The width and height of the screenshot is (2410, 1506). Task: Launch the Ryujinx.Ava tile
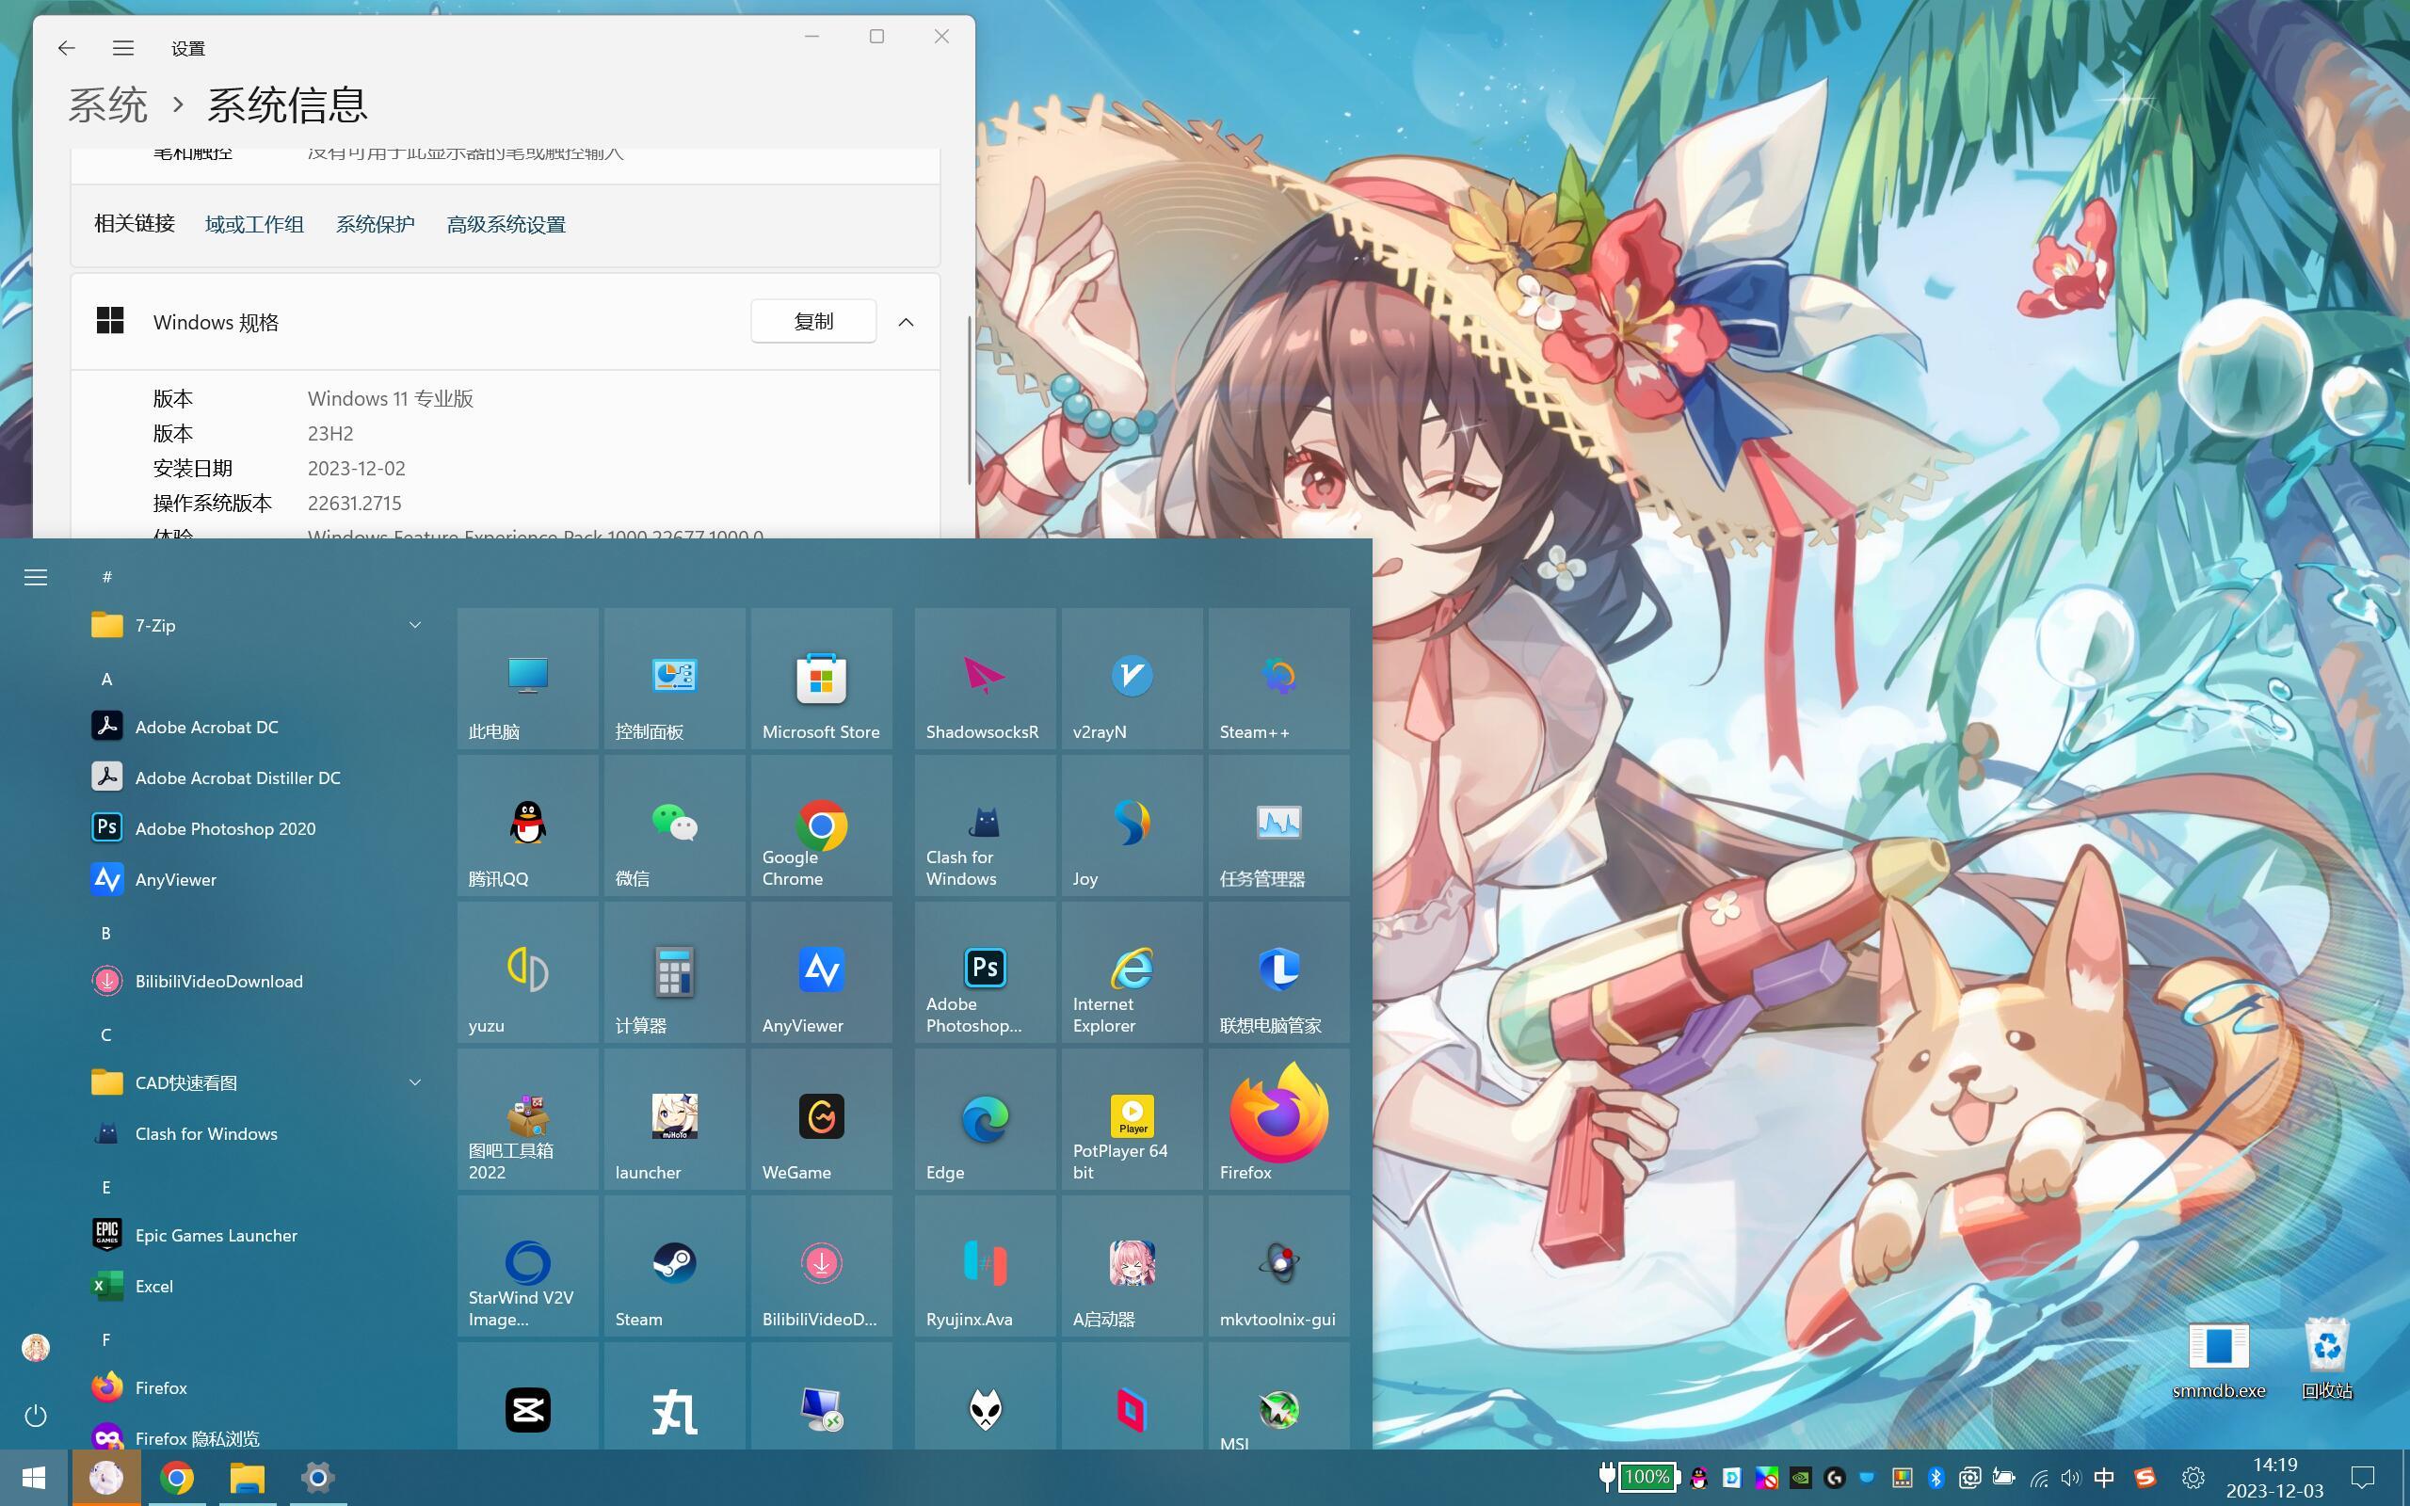(984, 1265)
